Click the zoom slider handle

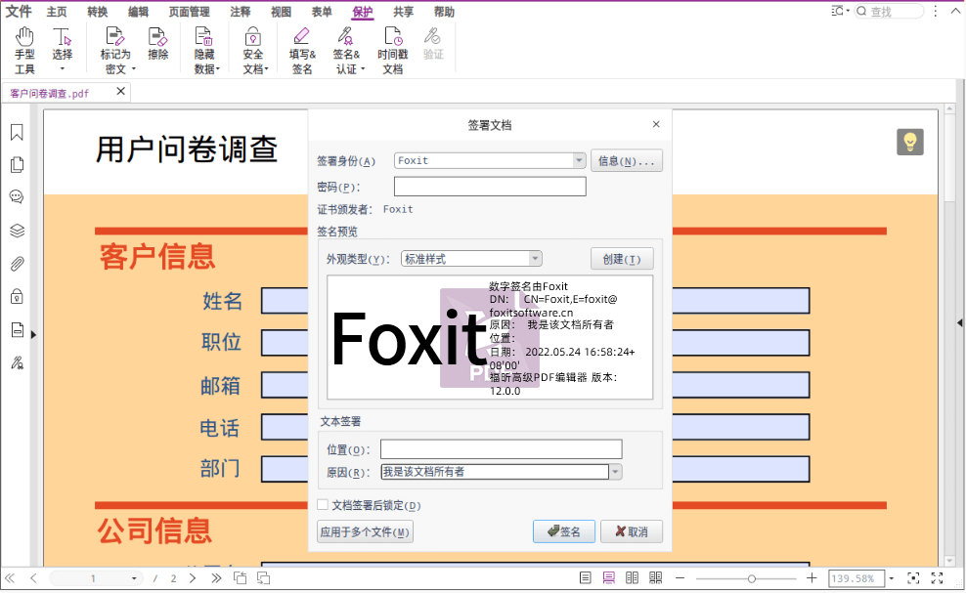tap(751, 577)
